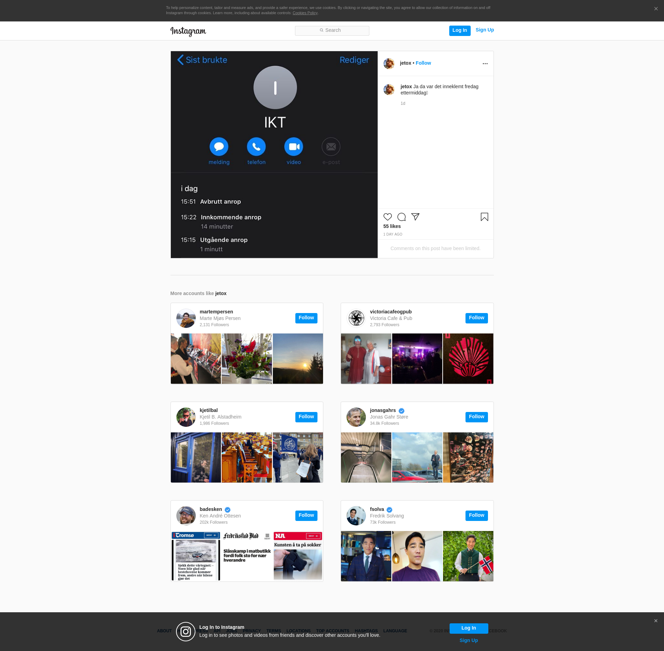Open fsolva username link
The width and height of the screenshot is (664, 651).
[x=377, y=509]
